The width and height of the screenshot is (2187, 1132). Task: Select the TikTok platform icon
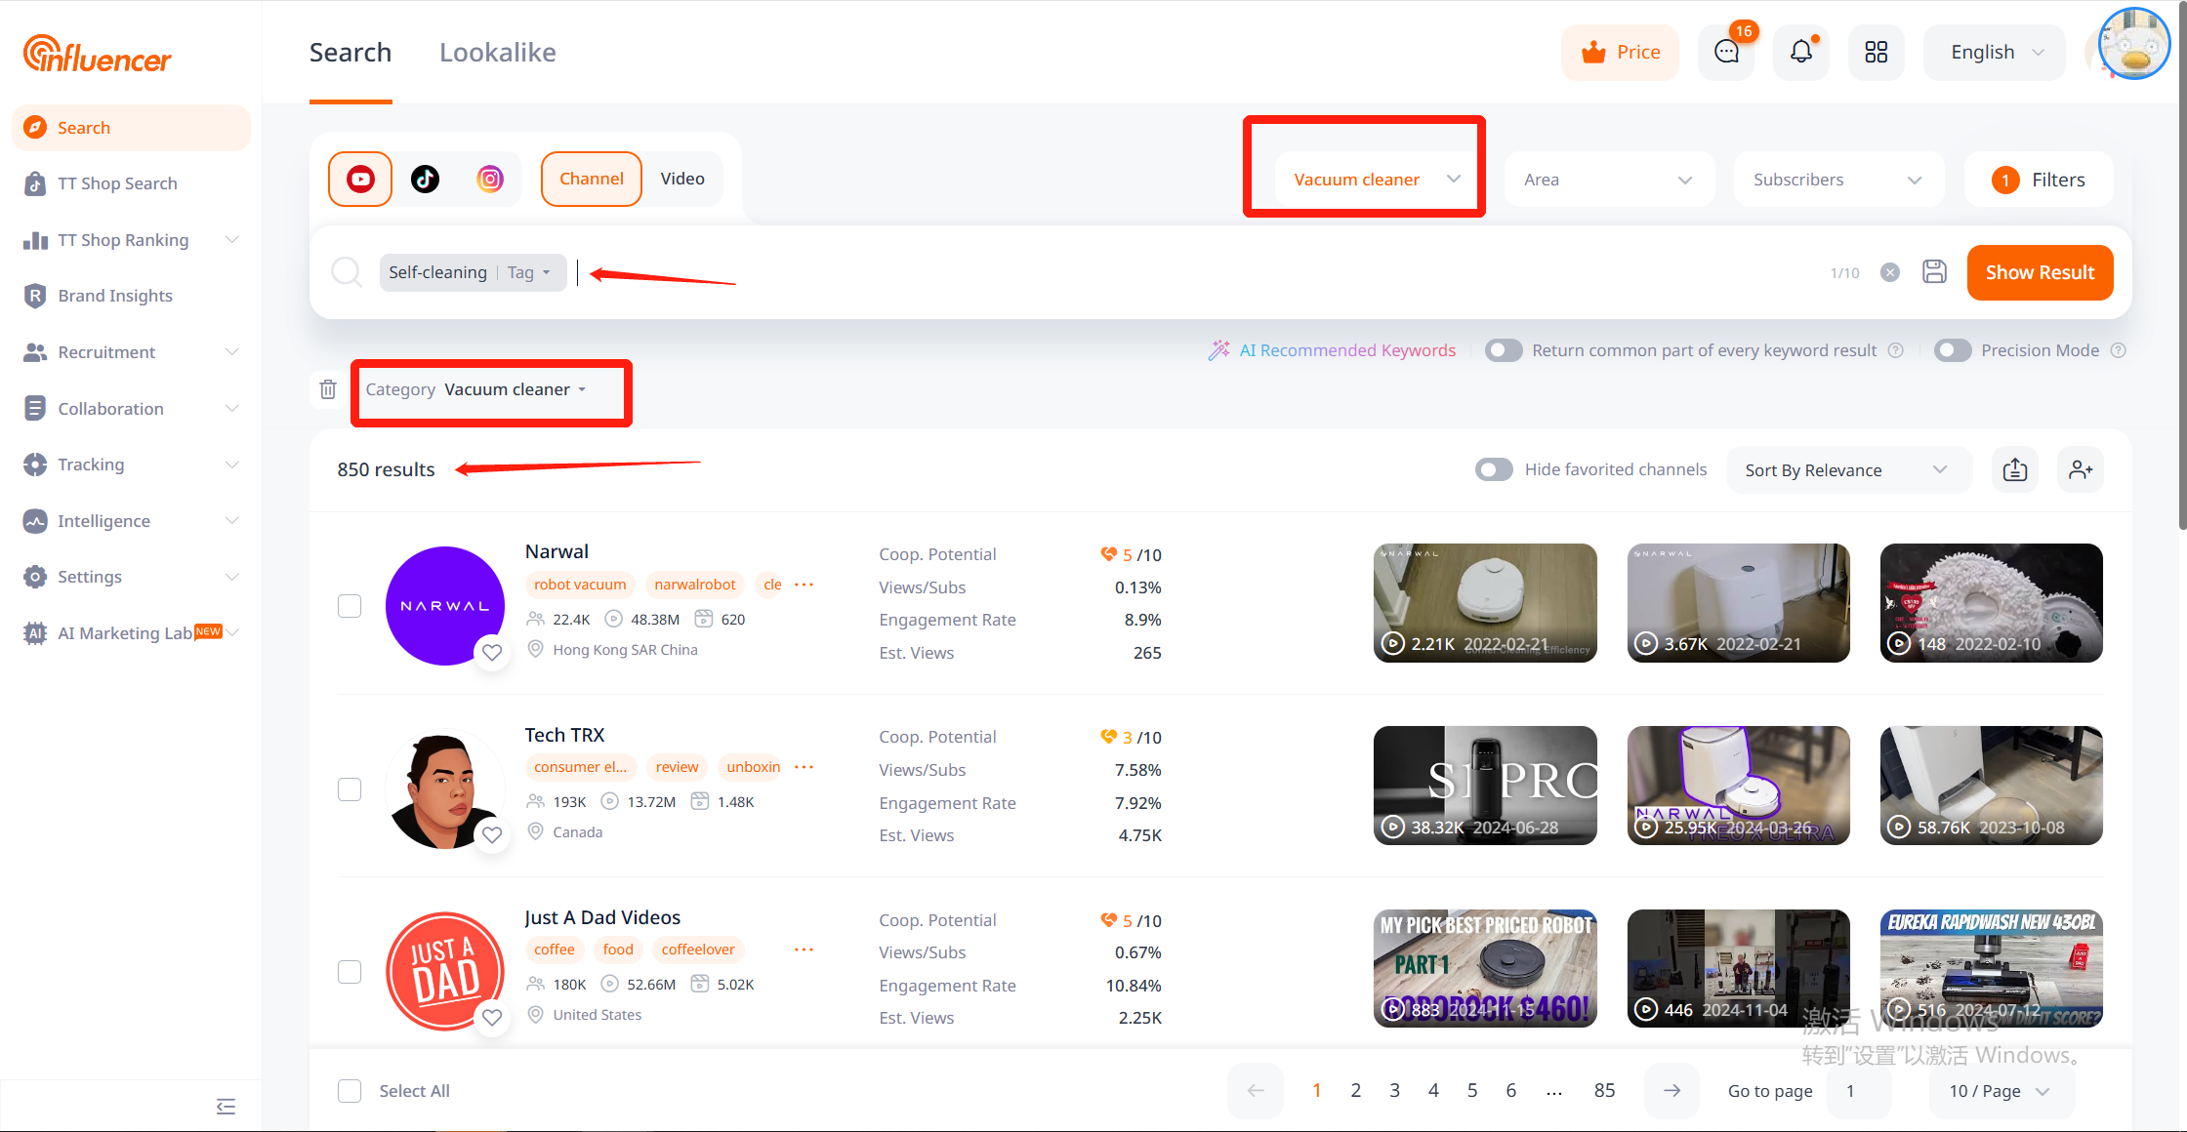tap(425, 179)
